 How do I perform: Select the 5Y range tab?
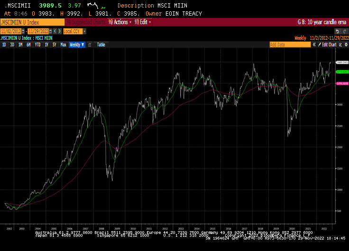(x=55, y=45)
